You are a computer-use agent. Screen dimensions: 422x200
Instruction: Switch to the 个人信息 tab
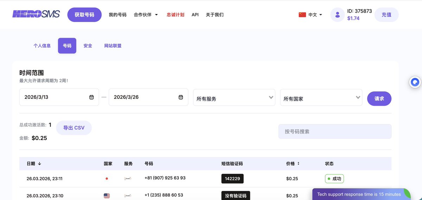click(x=42, y=46)
